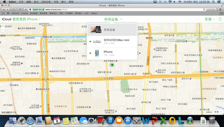Zoom in the map with plus
The image size is (224, 127).
coord(3,26)
